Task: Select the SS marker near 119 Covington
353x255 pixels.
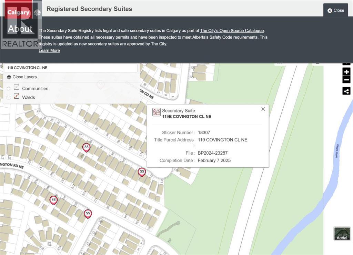Action: 142,172
